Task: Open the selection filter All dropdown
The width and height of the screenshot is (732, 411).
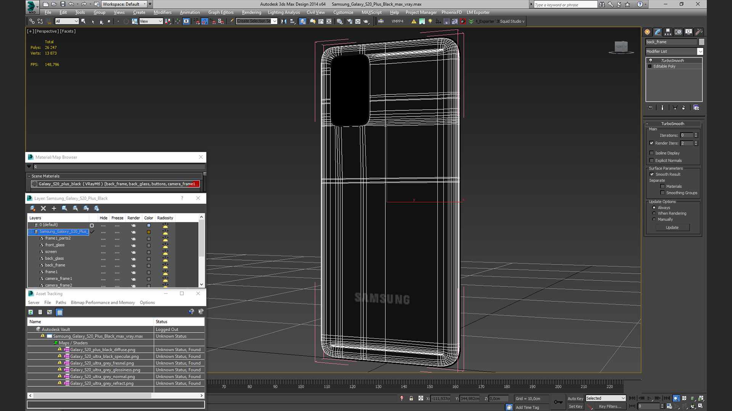Action: [67, 21]
